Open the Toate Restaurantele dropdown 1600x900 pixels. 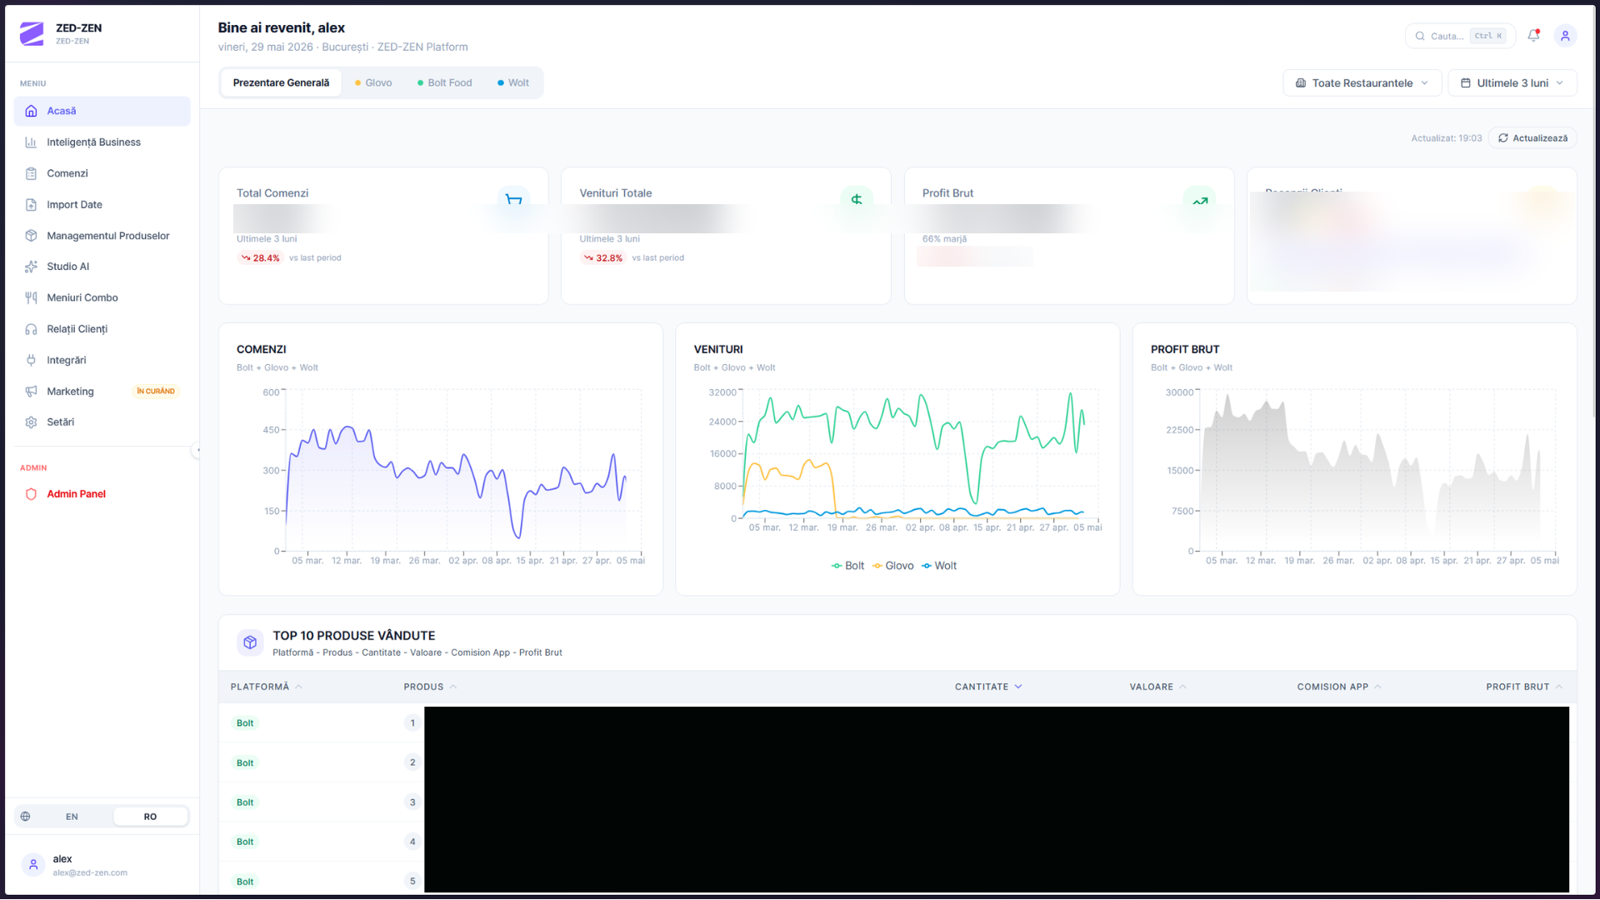coord(1362,83)
